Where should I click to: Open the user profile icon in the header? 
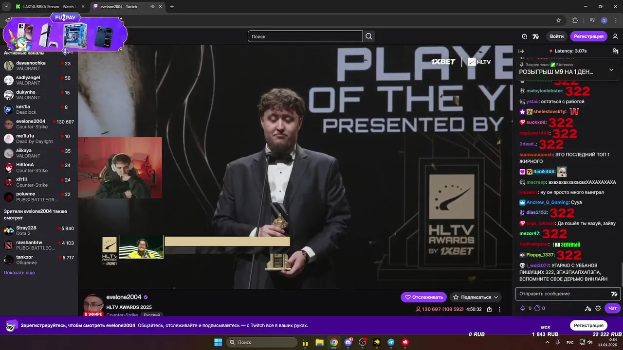click(615, 36)
